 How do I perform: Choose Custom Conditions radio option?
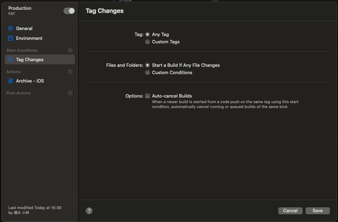point(148,72)
